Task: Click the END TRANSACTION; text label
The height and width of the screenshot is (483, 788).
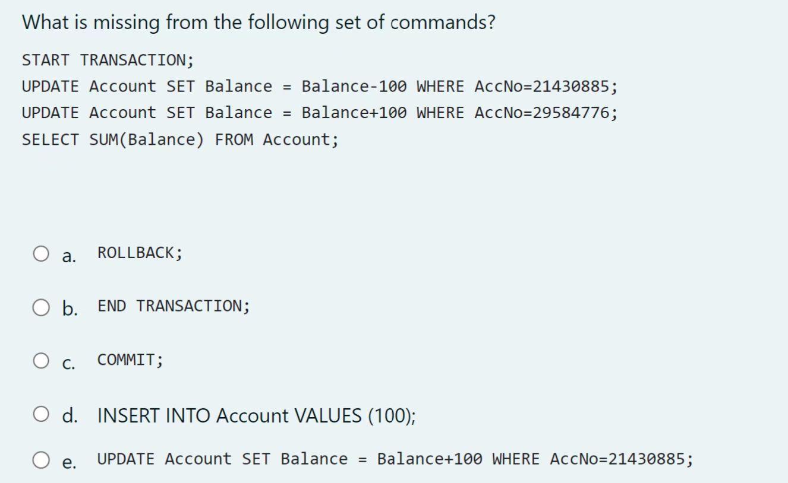Action: click(x=172, y=306)
